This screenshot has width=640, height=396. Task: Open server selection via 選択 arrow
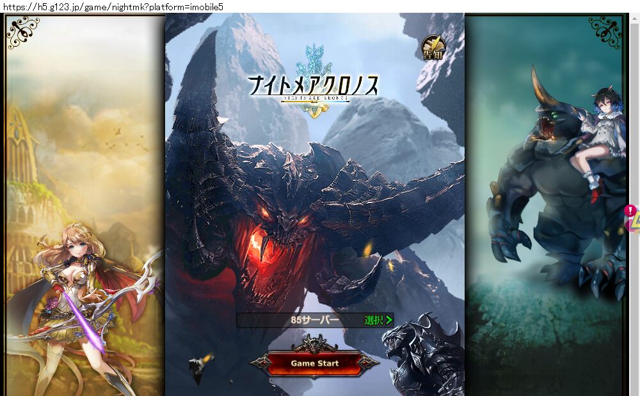[x=378, y=320]
